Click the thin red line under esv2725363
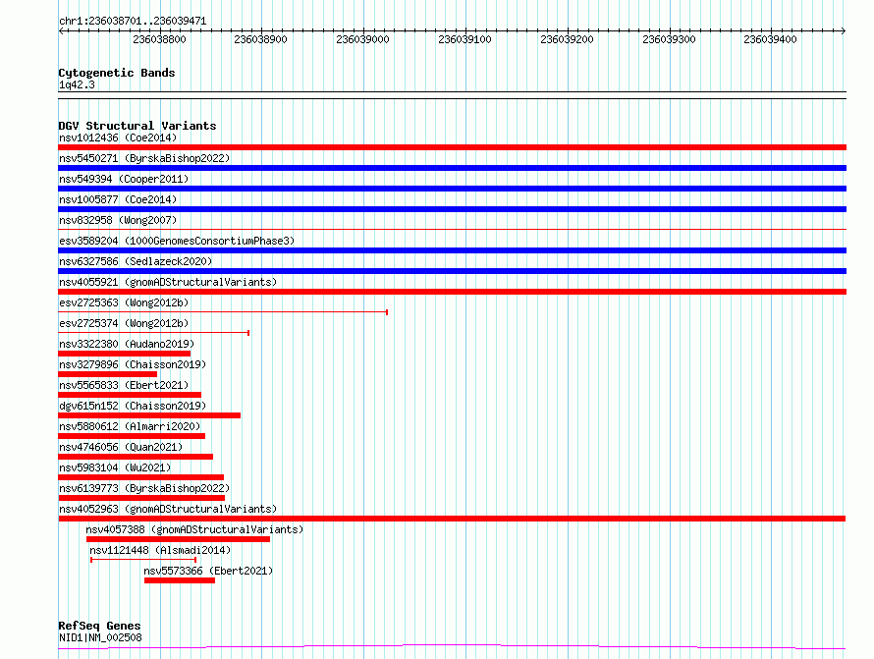 (x=223, y=312)
